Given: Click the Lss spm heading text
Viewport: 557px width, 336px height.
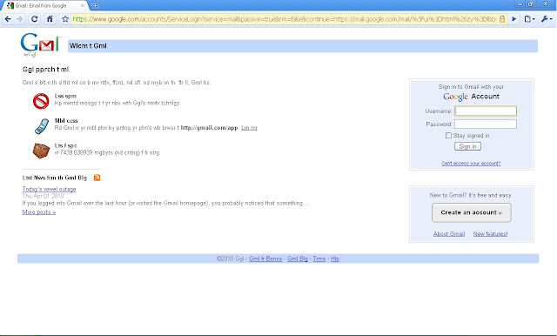Looking at the screenshot, I should [x=65, y=96].
